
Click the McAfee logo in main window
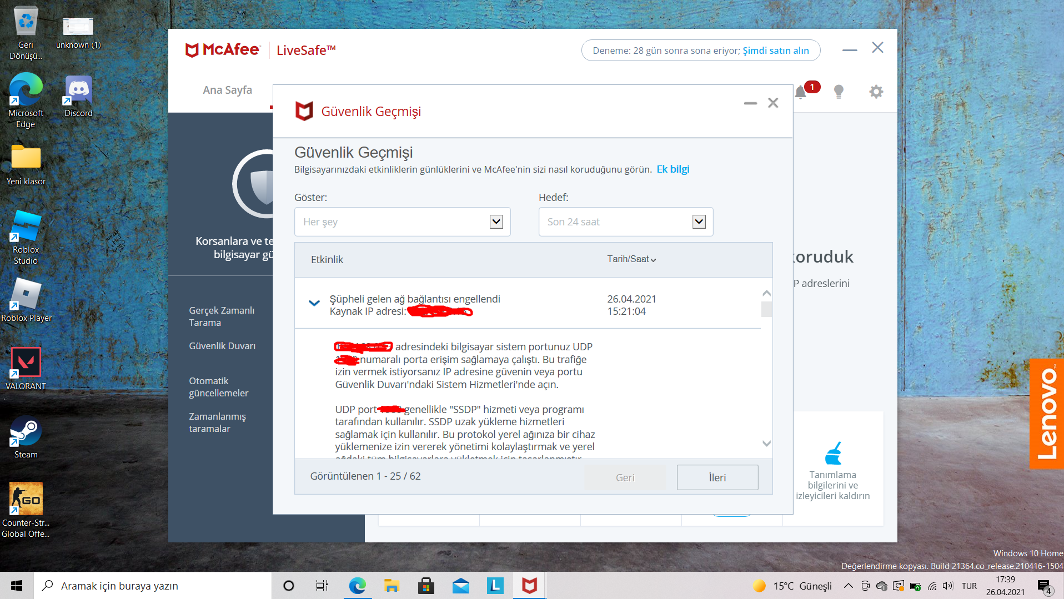(222, 50)
